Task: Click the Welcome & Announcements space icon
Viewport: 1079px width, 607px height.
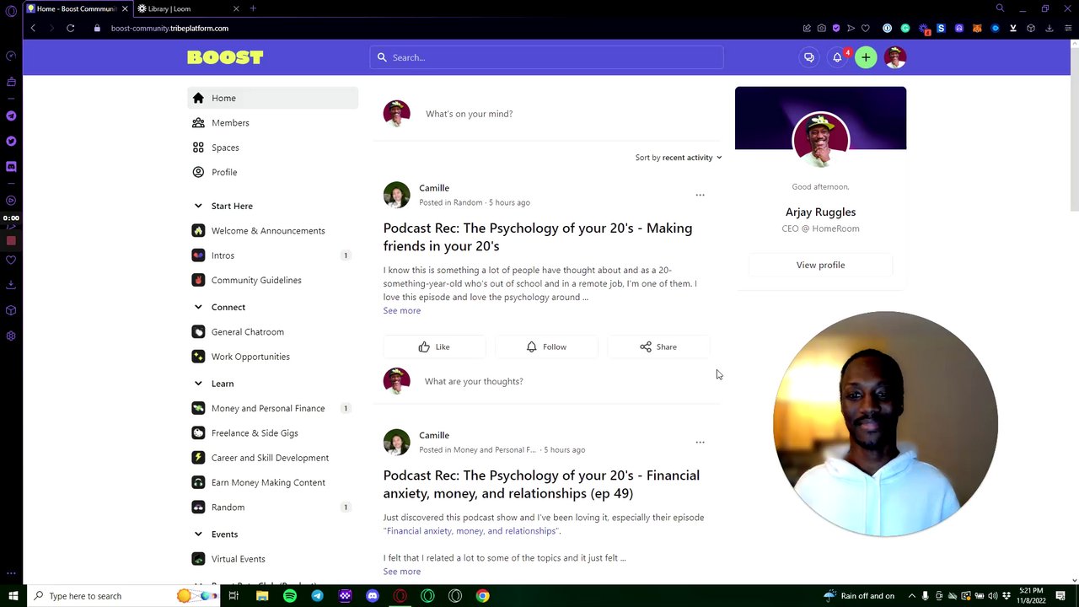Action: pyautogui.click(x=198, y=230)
